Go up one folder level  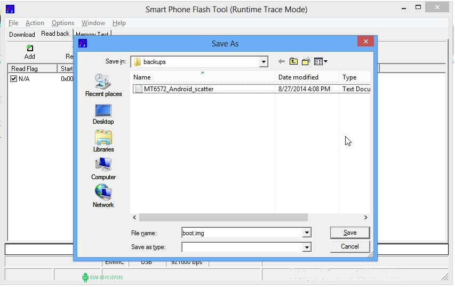click(x=293, y=61)
